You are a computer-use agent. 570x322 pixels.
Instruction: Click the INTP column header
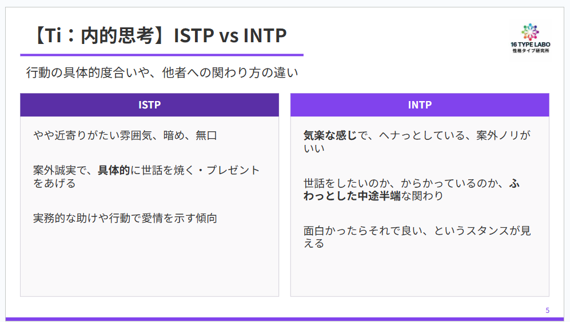coord(420,105)
